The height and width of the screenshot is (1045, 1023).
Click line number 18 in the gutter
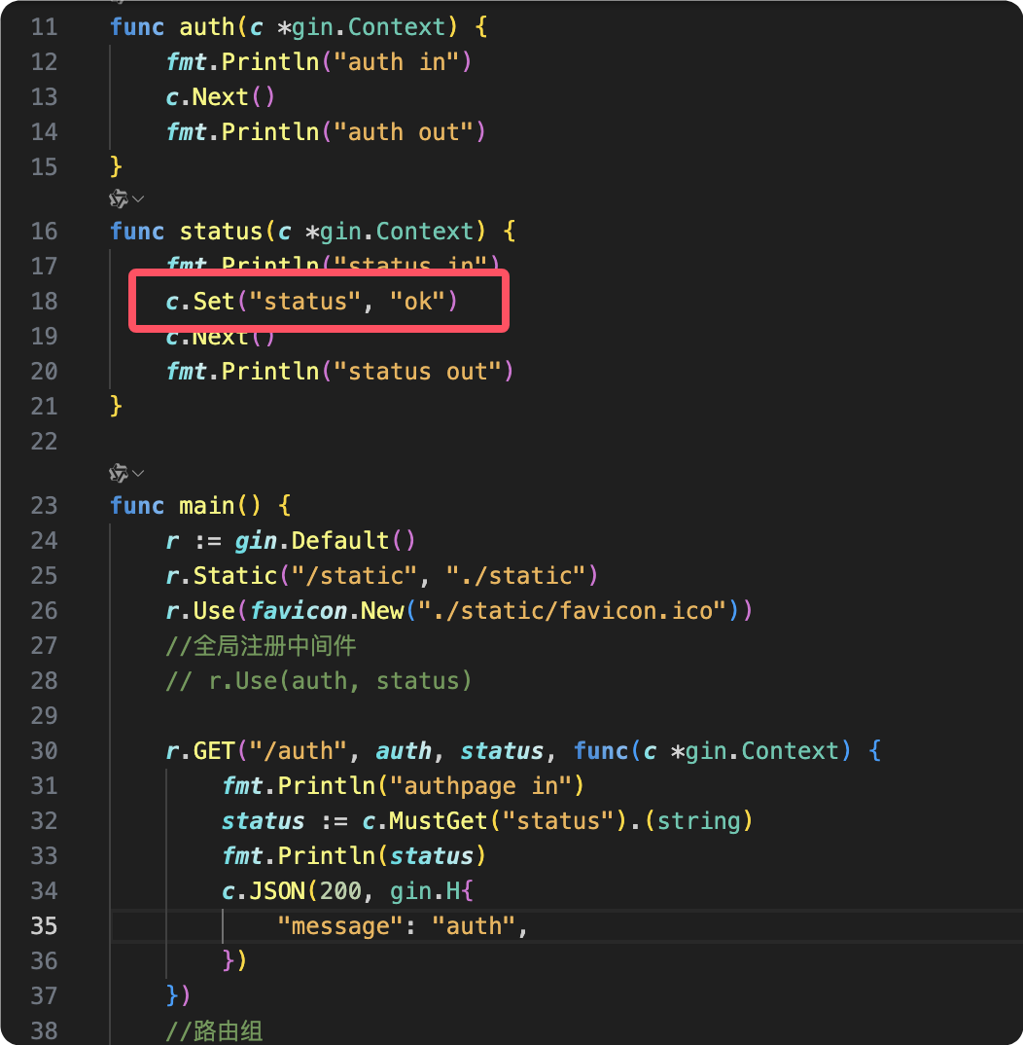(x=44, y=302)
